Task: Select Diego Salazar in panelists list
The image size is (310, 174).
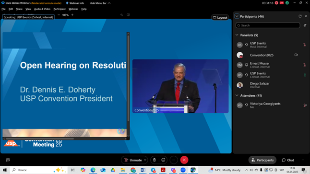Action: [x=271, y=85]
